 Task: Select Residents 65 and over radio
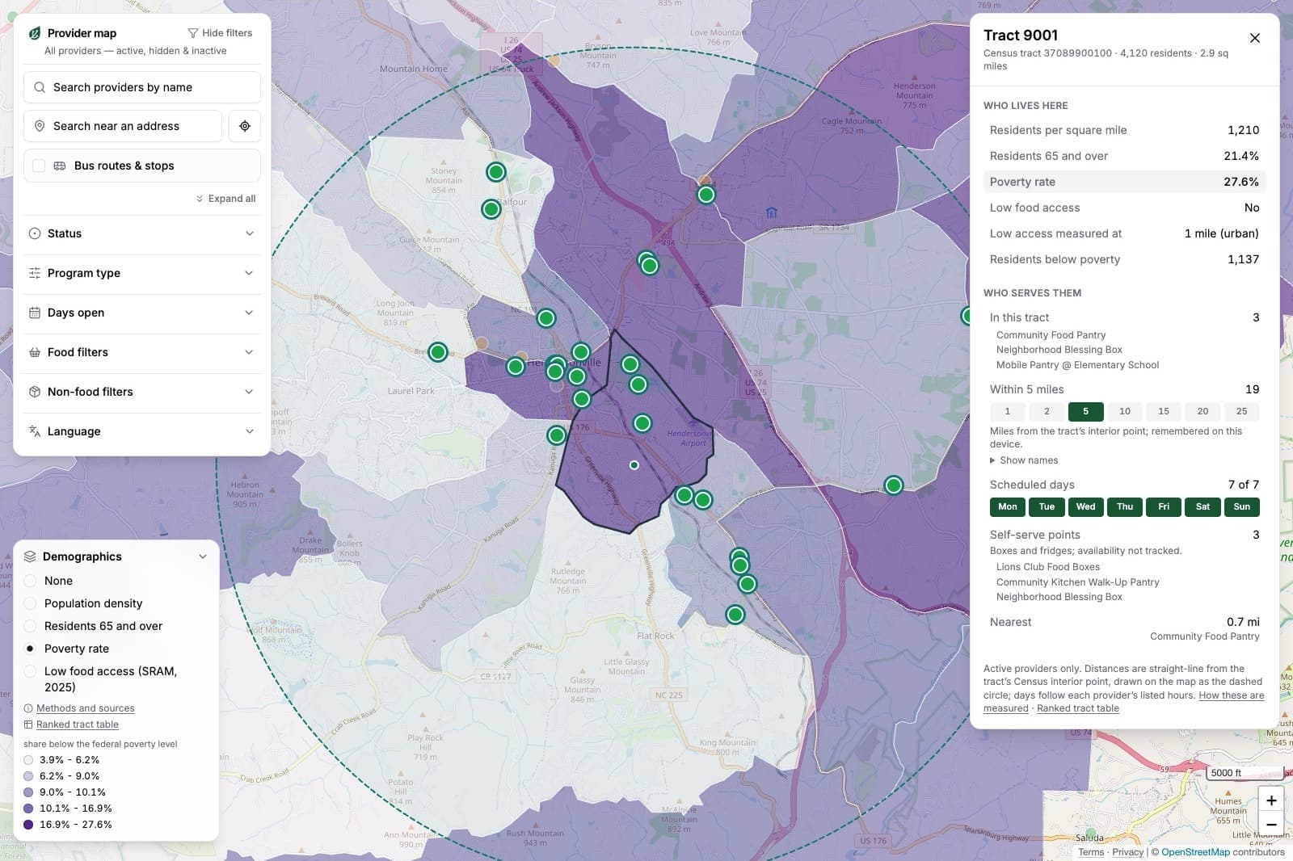tap(30, 626)
